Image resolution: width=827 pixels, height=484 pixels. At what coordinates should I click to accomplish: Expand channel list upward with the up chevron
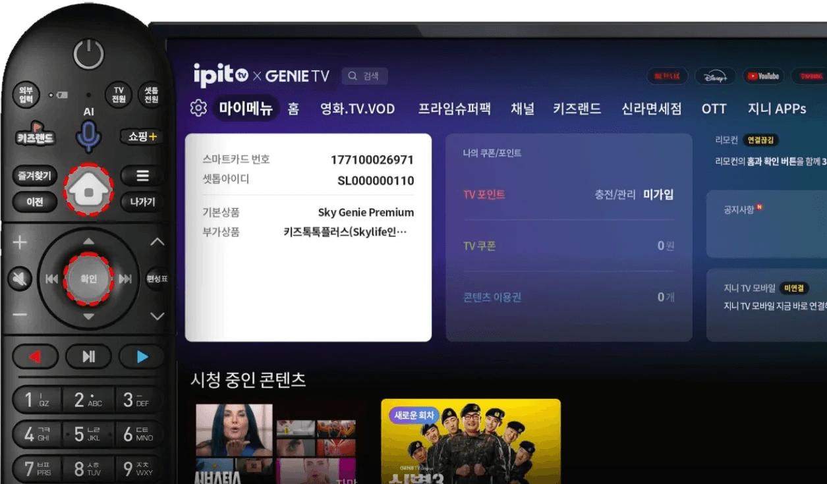tap(157, 242)
